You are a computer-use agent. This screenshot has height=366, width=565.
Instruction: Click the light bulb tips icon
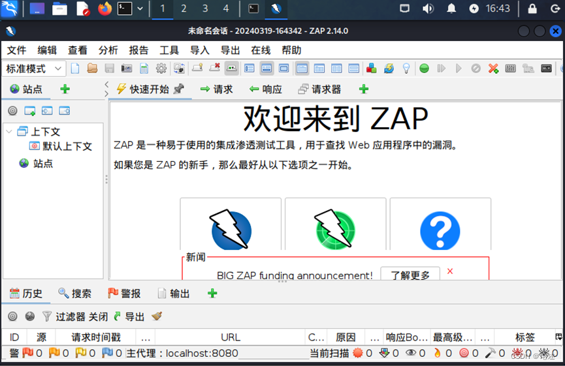tap(406, 69)
